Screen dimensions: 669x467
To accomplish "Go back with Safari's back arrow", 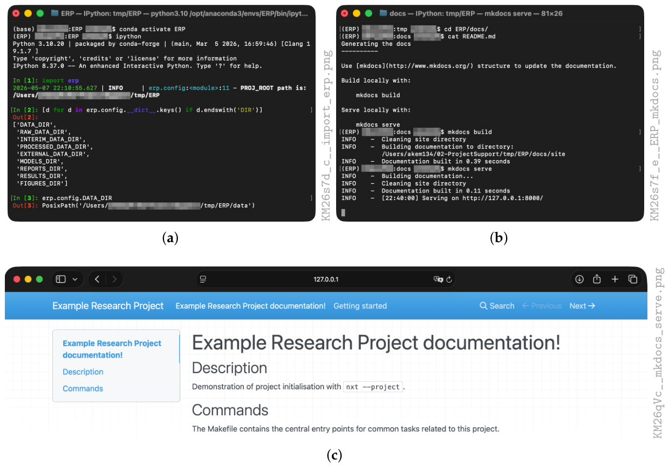I will click(97, 279).
